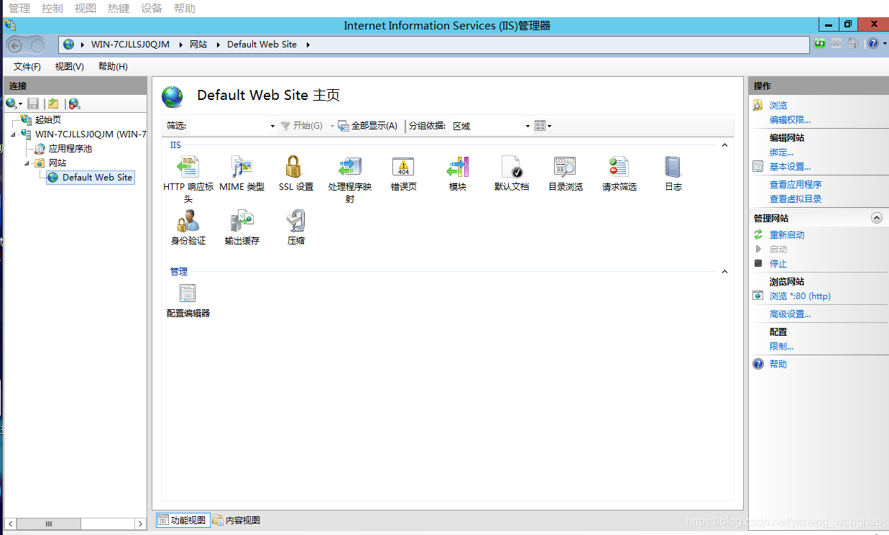Image resolution: width=889 pixels, height=535 pixels.
Task: Click the folder-up icon in 连接 toolbar
Action: pyautogui.click(x=53, y=104)
